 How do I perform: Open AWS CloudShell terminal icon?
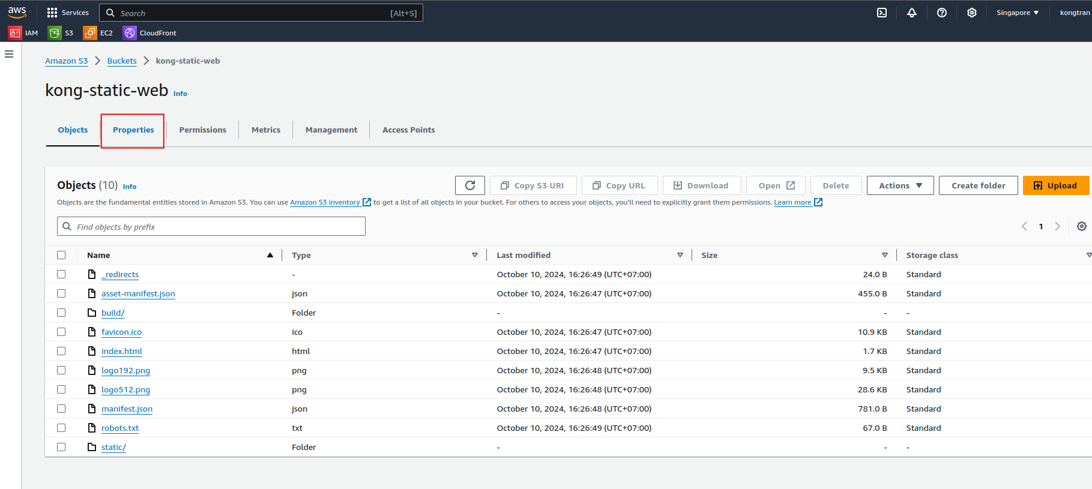pos(882,13)
